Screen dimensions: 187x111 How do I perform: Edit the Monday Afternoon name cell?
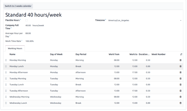(x=19, y=72)
